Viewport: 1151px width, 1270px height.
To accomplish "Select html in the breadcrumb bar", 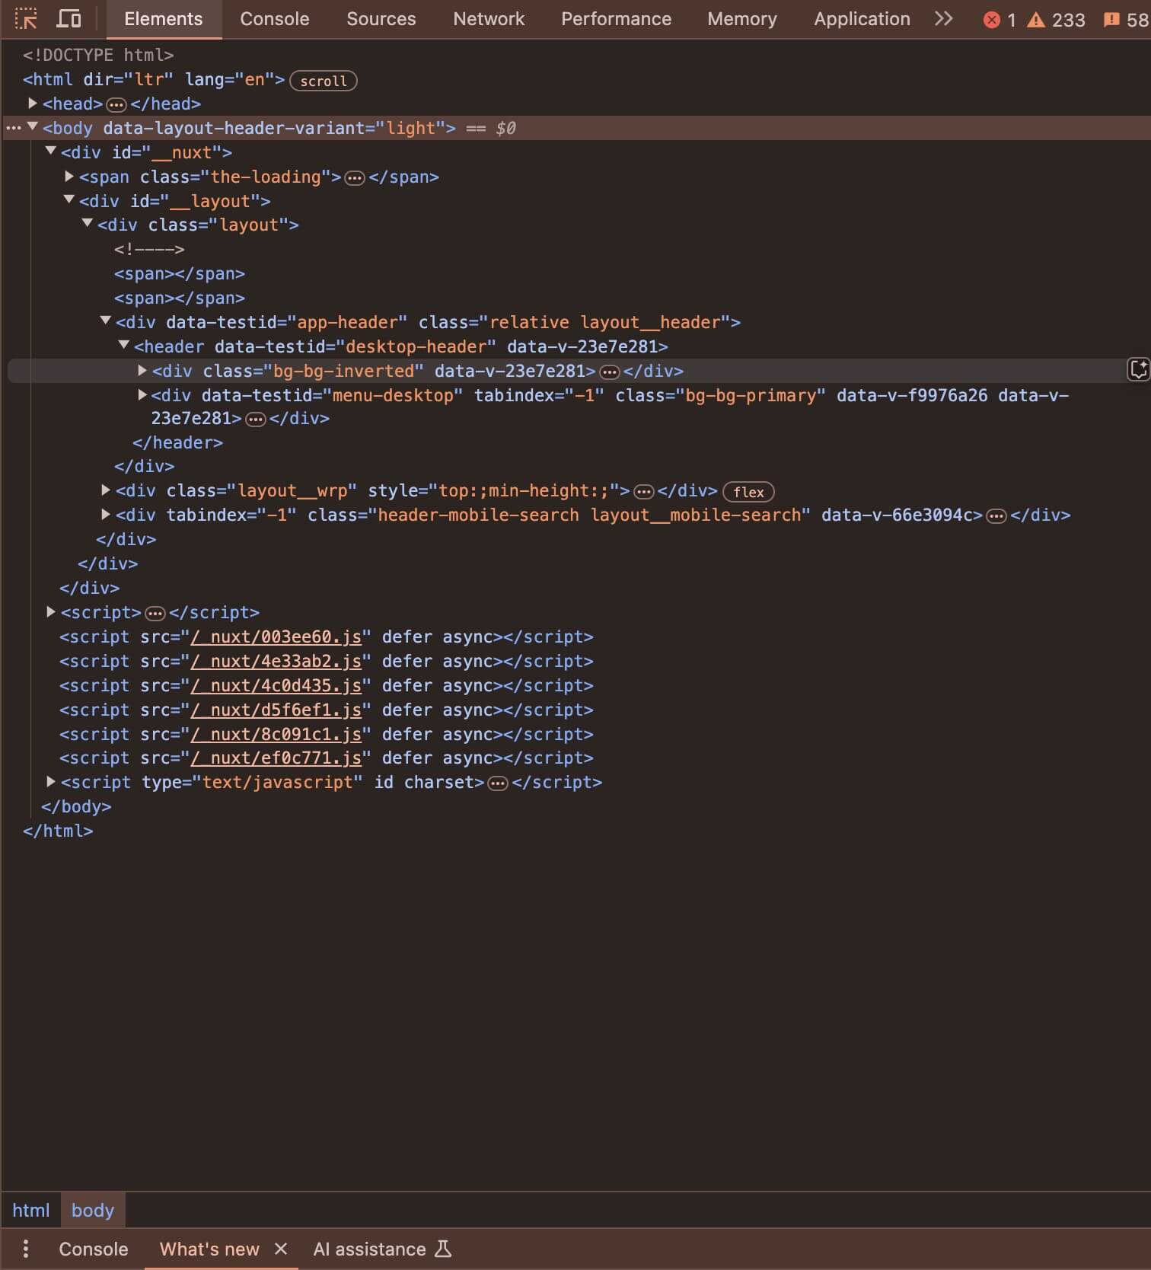I will point(30,1210).
